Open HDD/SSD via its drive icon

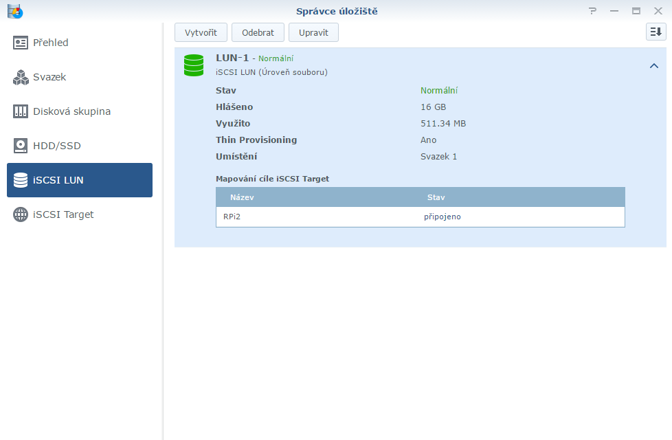click(x=21, y=146)
